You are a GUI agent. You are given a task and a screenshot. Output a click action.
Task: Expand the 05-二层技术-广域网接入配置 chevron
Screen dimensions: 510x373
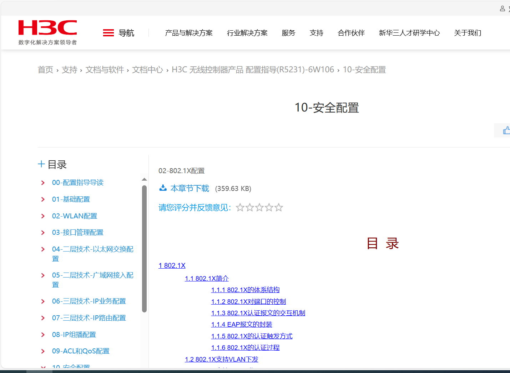pyautogui.click(x=43, y=275)
